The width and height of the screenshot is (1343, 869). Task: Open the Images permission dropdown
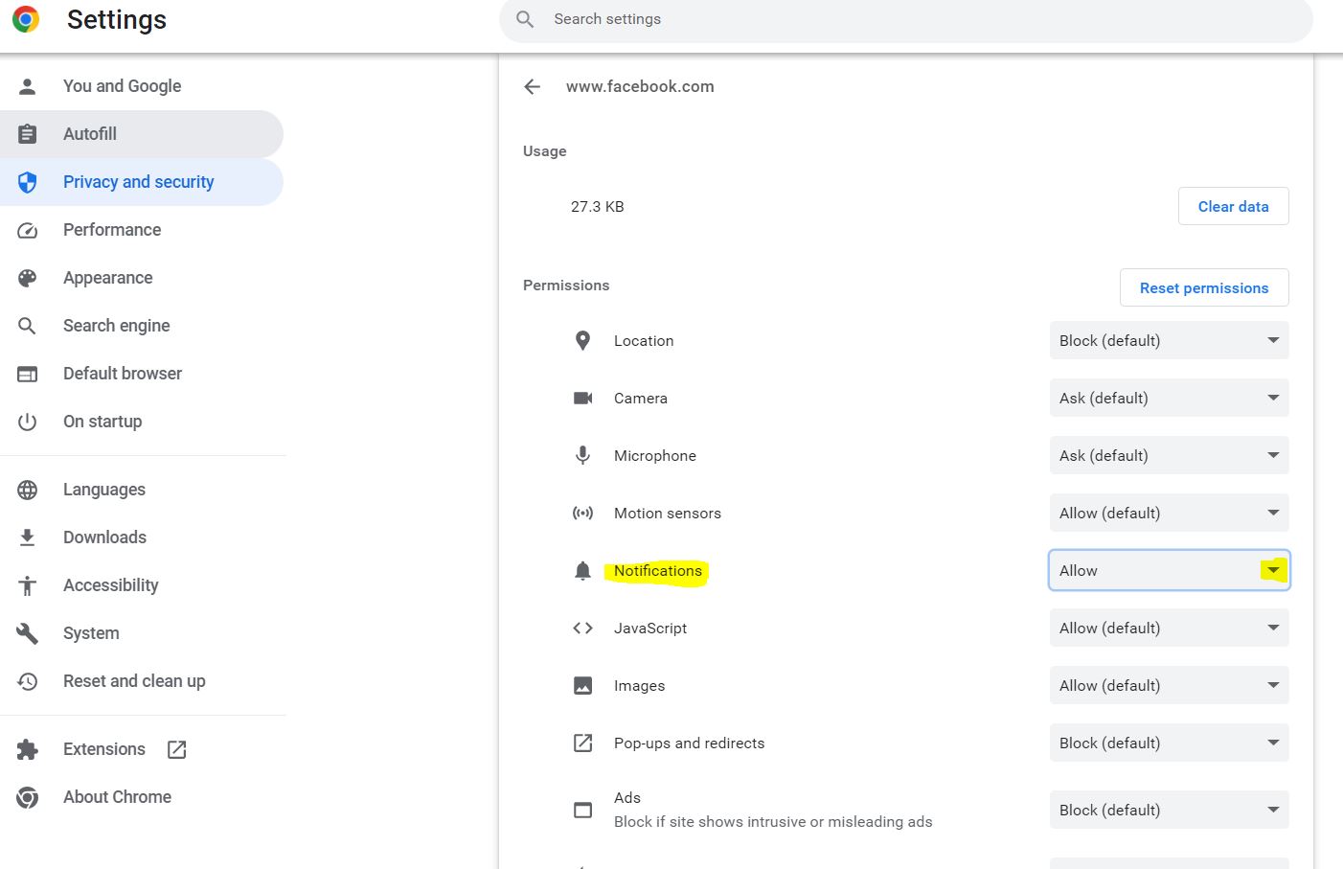[x=1169, y=685]
